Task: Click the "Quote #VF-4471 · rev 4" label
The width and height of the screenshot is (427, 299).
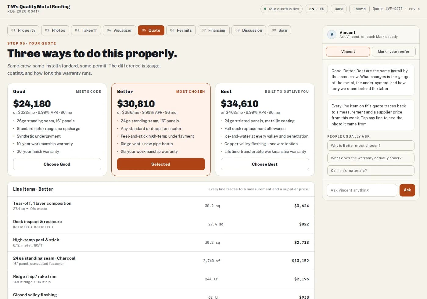Action: click(x=396, y=9)
